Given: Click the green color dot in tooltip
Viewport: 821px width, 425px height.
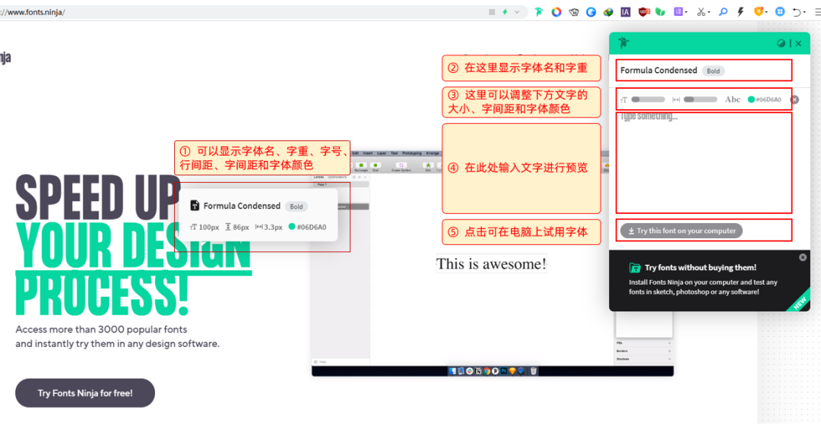Looking at the screenshot, I should [292, 226].
